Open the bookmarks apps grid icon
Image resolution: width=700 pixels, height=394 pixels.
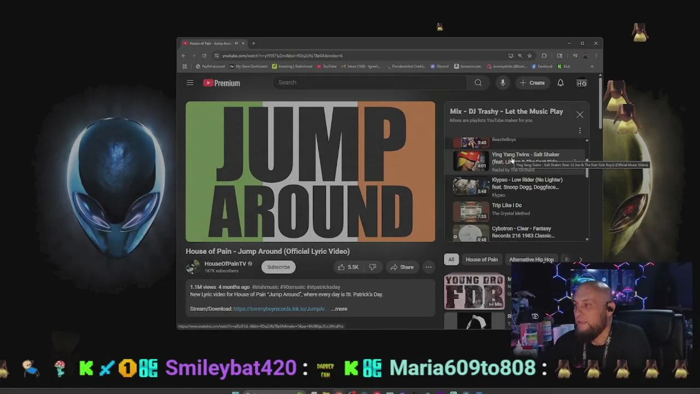coord(184,66)
